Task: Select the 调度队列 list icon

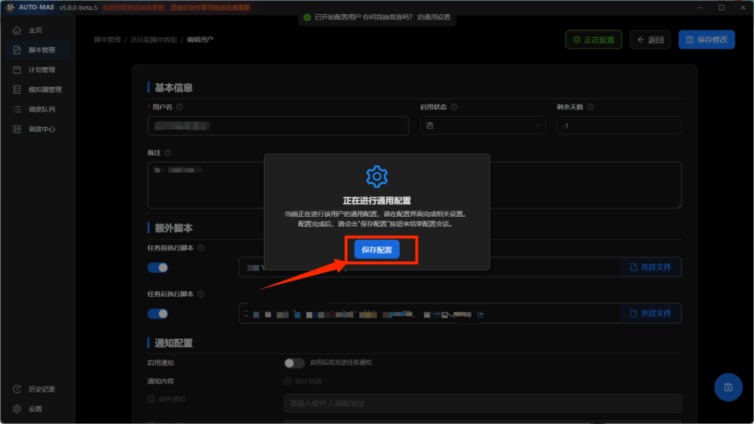Action: tap(17, 109)
